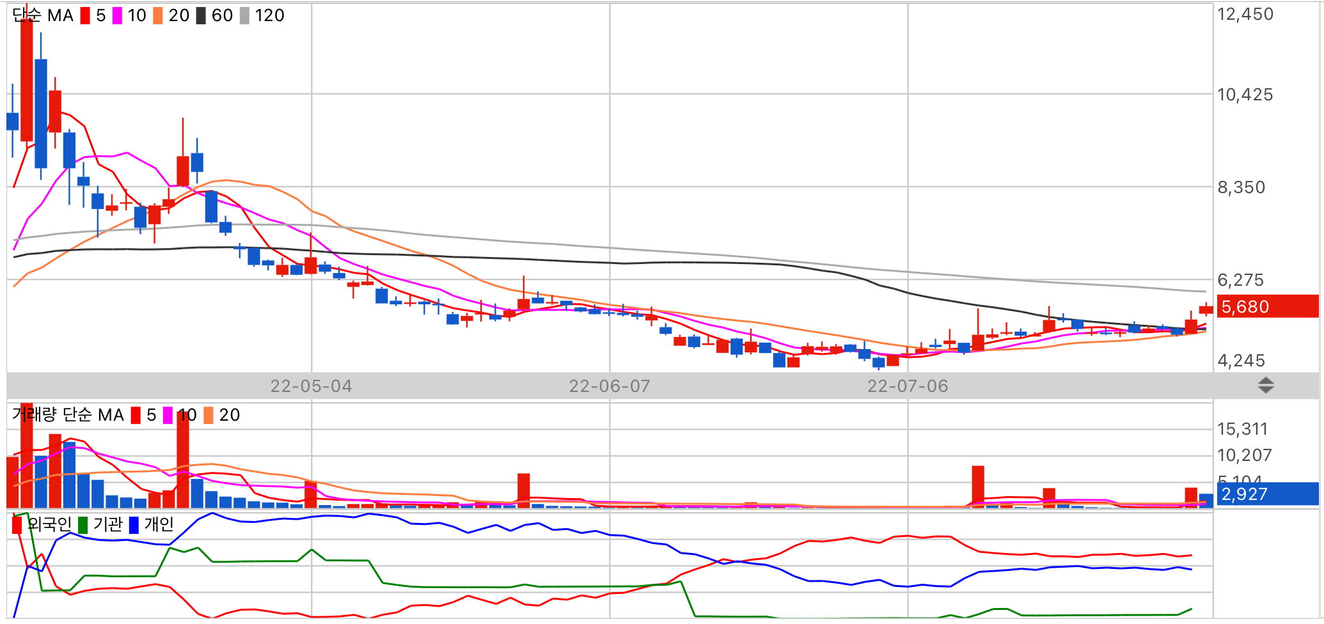This screenshot has width=1324, height=624.
Task: Click the orange 20-day MA legend swatch
Action: click(x=158, y=16)
